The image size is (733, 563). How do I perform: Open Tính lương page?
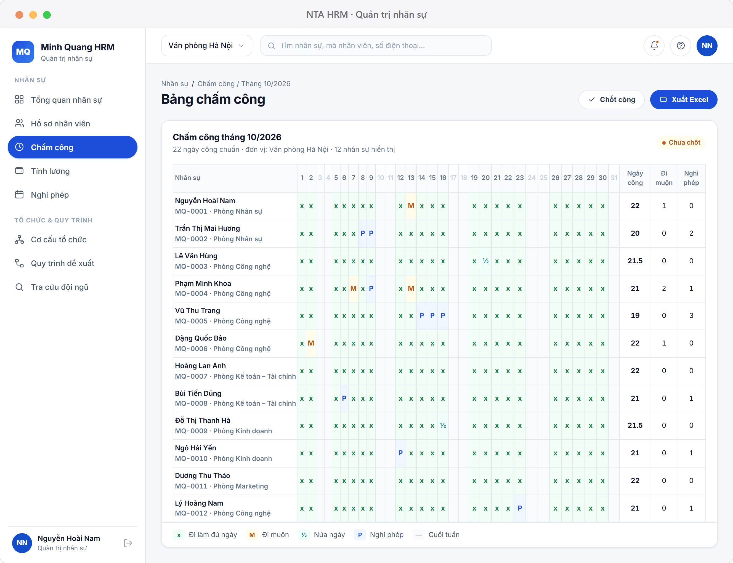[x=72, y=171]
